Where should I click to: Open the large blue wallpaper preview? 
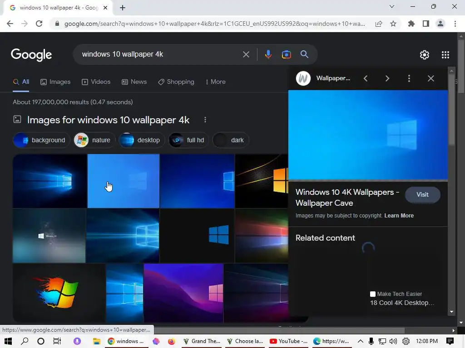pyautogui.click(x=368, y=135)
